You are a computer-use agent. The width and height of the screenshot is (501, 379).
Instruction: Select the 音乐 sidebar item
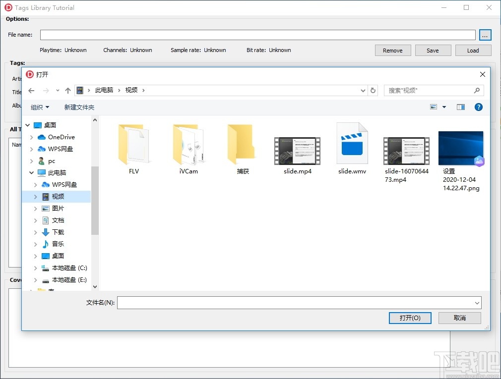[x=58, y=244]
